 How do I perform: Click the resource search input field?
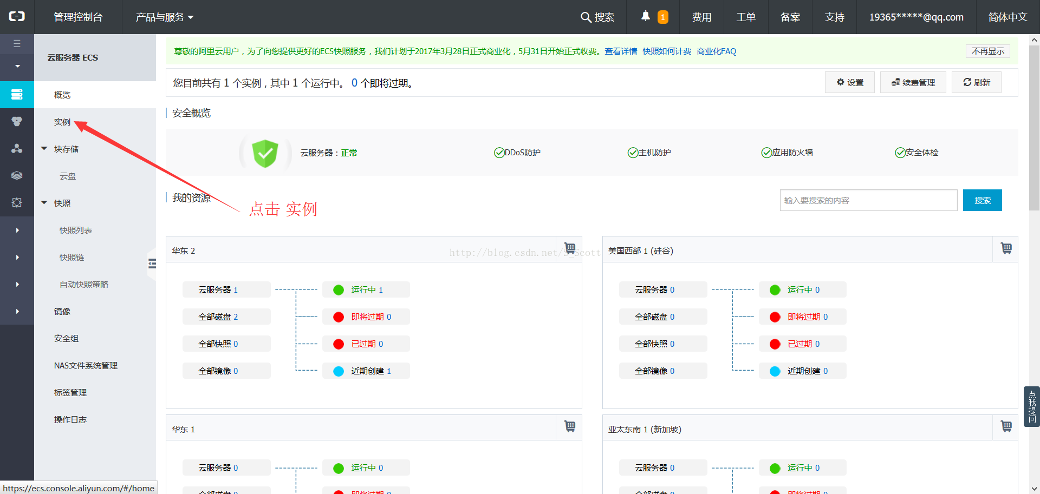click(868, 200)
